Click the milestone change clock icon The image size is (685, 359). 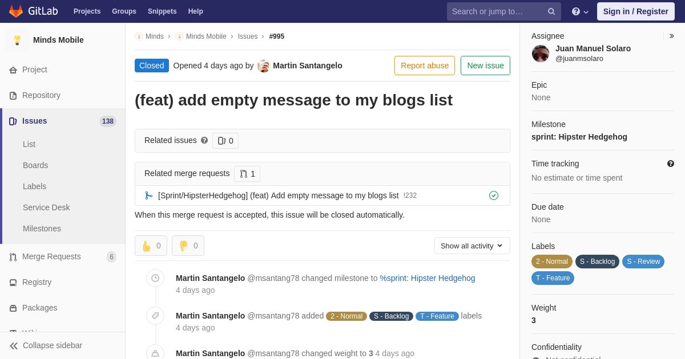(x=155, y=278)
